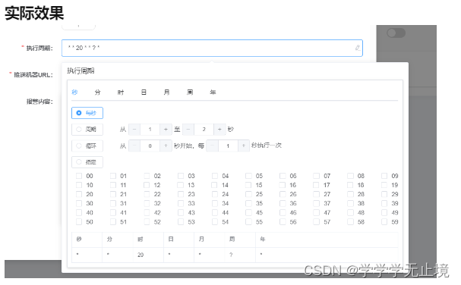This screenshot has height=285, width=461.
Task: Check the 09 second checkbox
Action: tap(384, 176)
